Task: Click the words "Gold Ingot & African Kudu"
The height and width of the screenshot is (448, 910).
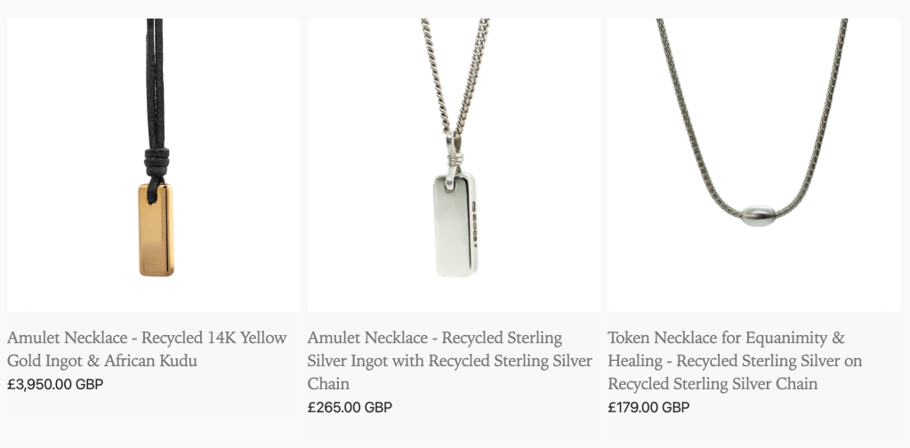Action: [102, 361]
